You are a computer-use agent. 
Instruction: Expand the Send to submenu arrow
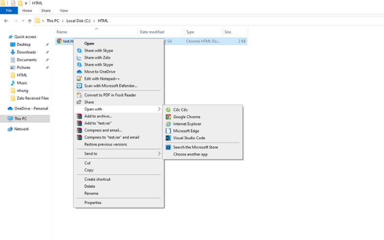159,154
